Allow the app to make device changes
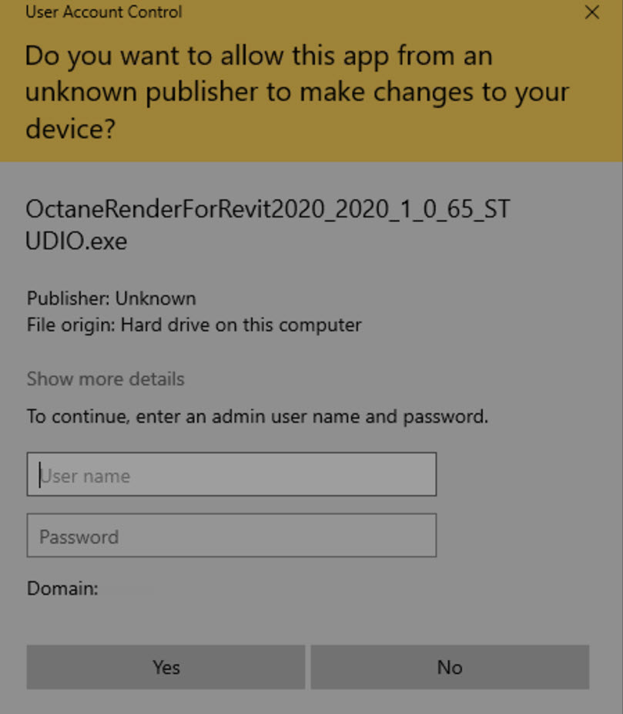The width and height of the screenshot is (623, 714). [x=166, y=667]
